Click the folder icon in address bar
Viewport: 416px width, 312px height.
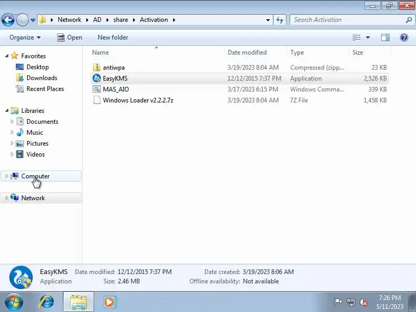[x=43, y=20]
